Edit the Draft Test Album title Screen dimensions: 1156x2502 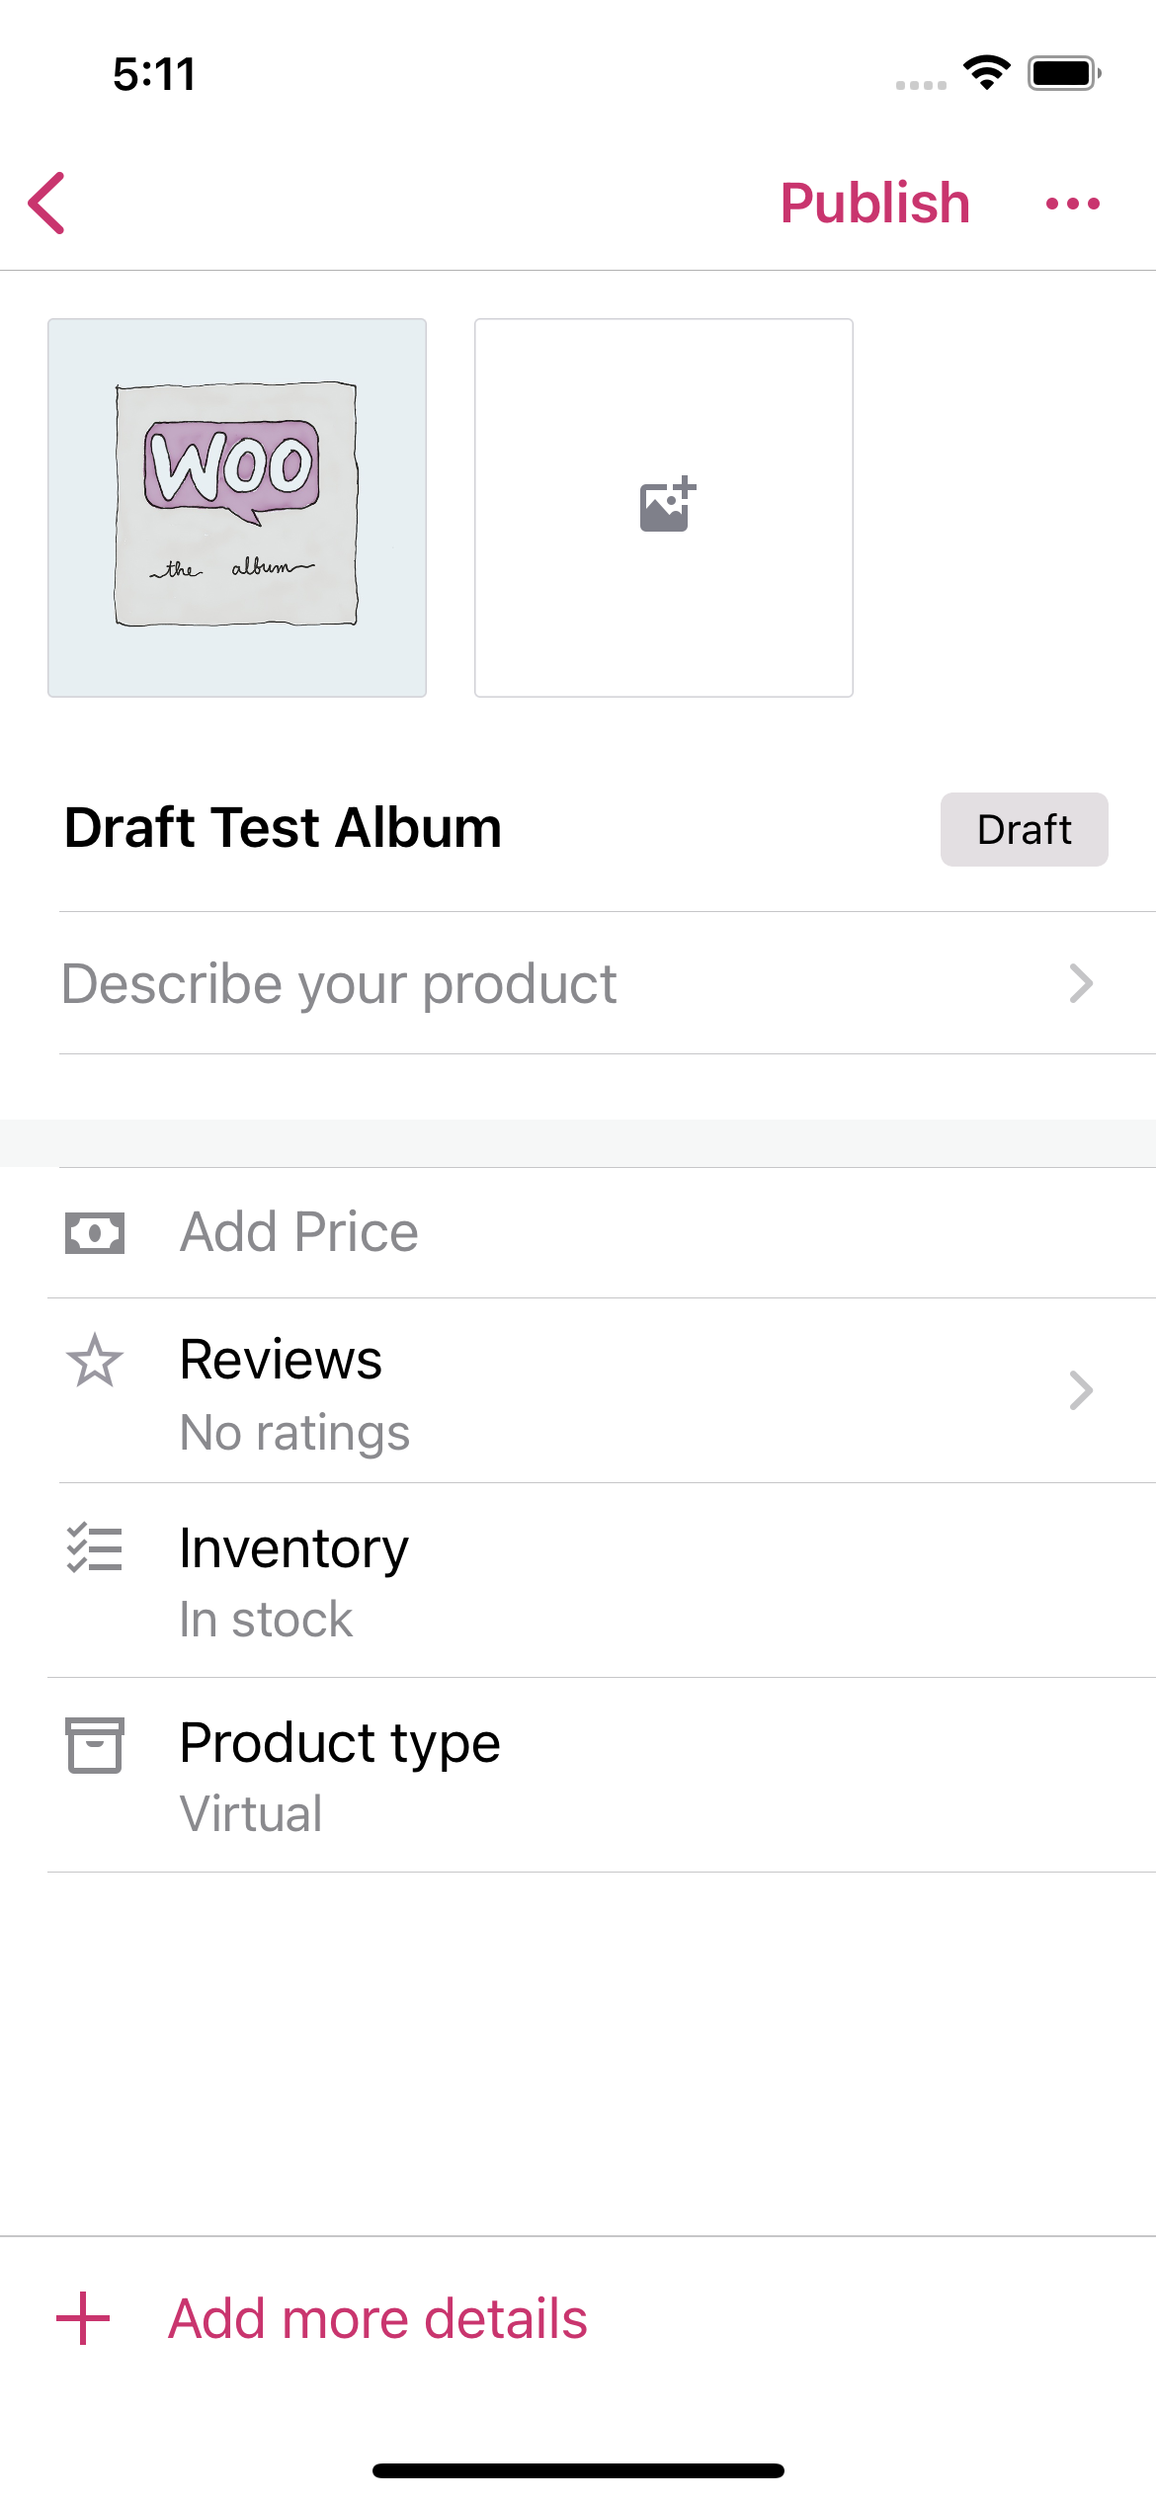click(284, 828)
